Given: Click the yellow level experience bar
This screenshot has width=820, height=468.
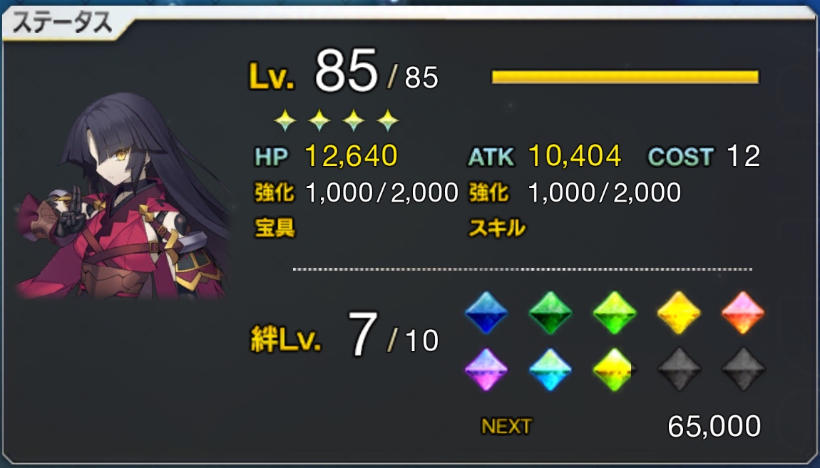Looking at the screenshot, I should (x=625, y=77).
